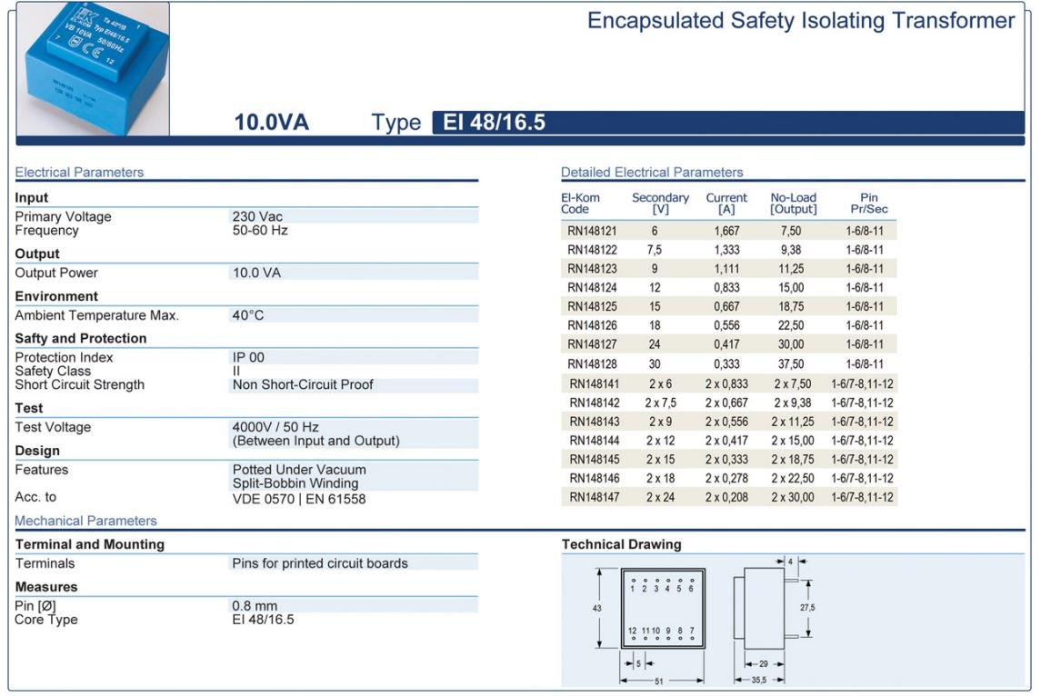Click the "Mechanical Parameters" section heading
The height and width of the screenshot is (696, 1041).
pos(85,521)
